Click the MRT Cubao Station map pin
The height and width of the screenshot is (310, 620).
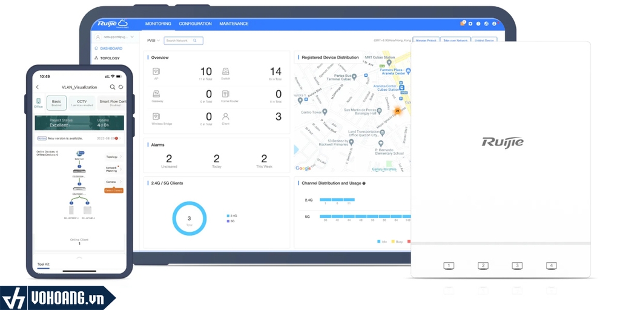tap(389, 63)
